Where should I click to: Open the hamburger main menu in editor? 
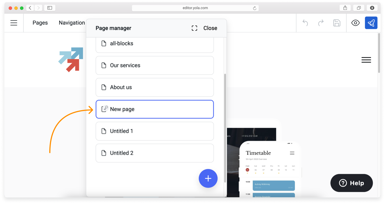click(14, 23)
